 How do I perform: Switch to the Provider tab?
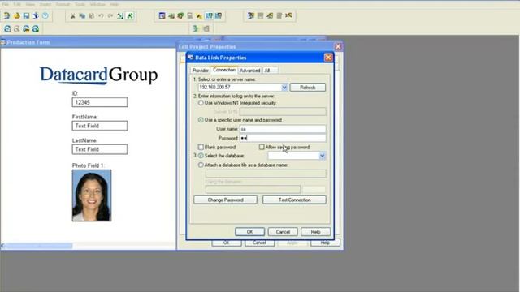[x=201, y=71]
